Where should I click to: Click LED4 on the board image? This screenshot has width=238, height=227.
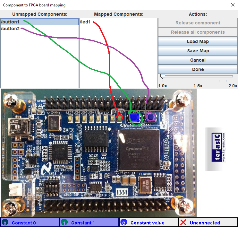click(91, 118)
